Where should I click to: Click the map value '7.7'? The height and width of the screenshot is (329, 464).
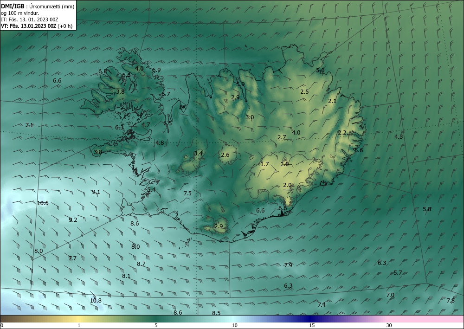click(x=72, y=258)
